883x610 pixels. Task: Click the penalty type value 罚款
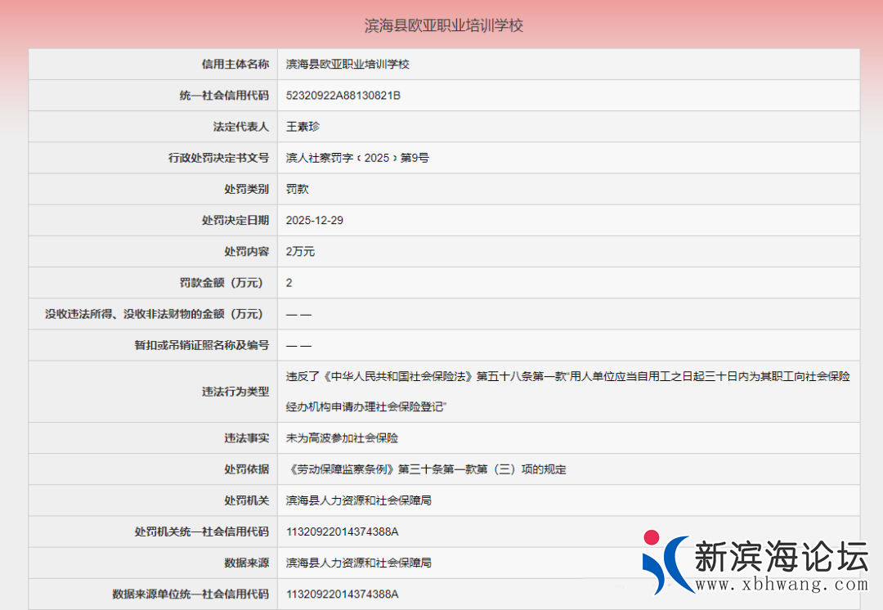(297, 189)
